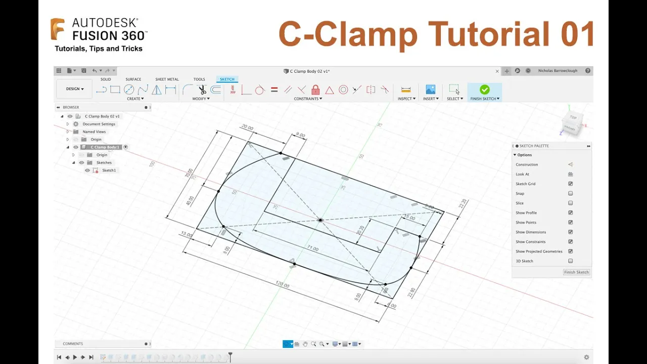Expand the Document Settings node
This screenshot has width=647, height=364.
(x=68, y=124)
